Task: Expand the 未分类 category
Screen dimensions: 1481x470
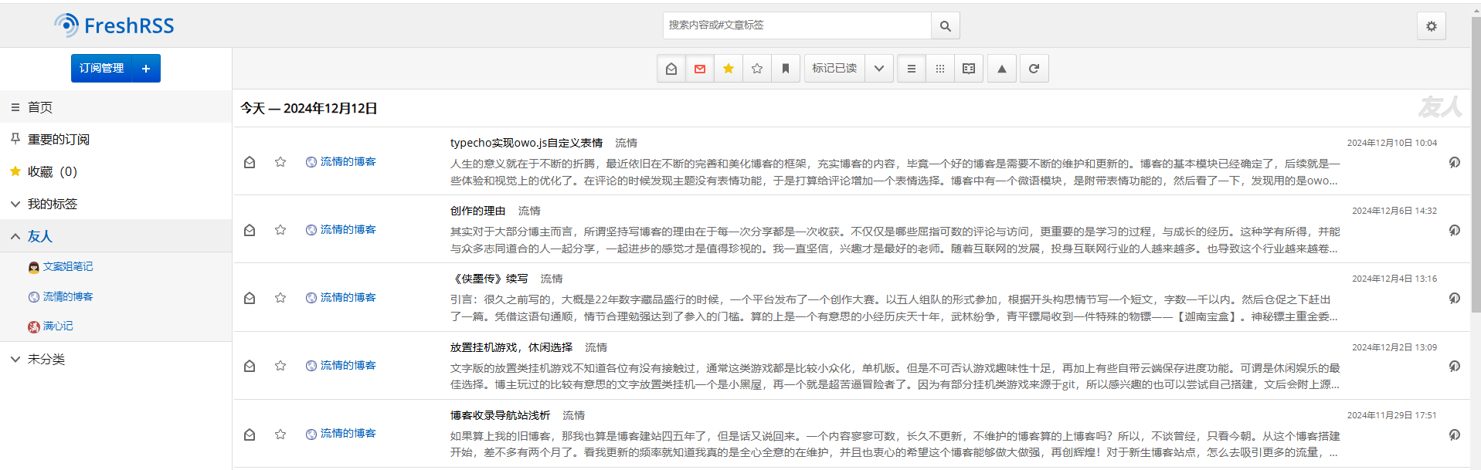Action: 15,359
